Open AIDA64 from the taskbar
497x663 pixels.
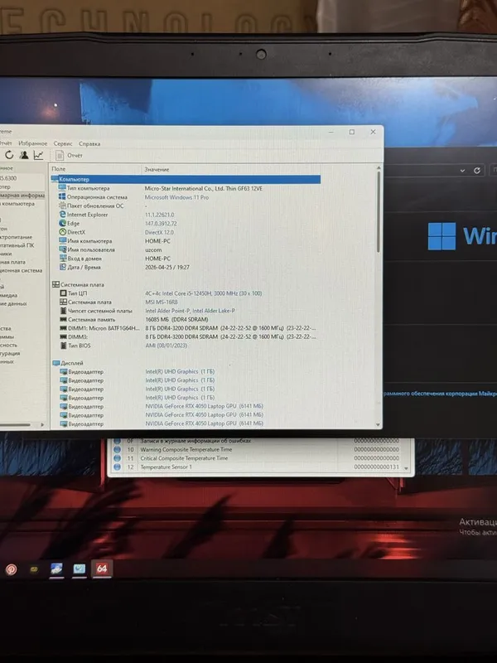point(101,569)
